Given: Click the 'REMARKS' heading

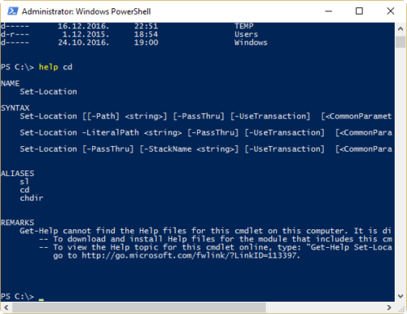Looking at the screenshot, I should point(18,223).
